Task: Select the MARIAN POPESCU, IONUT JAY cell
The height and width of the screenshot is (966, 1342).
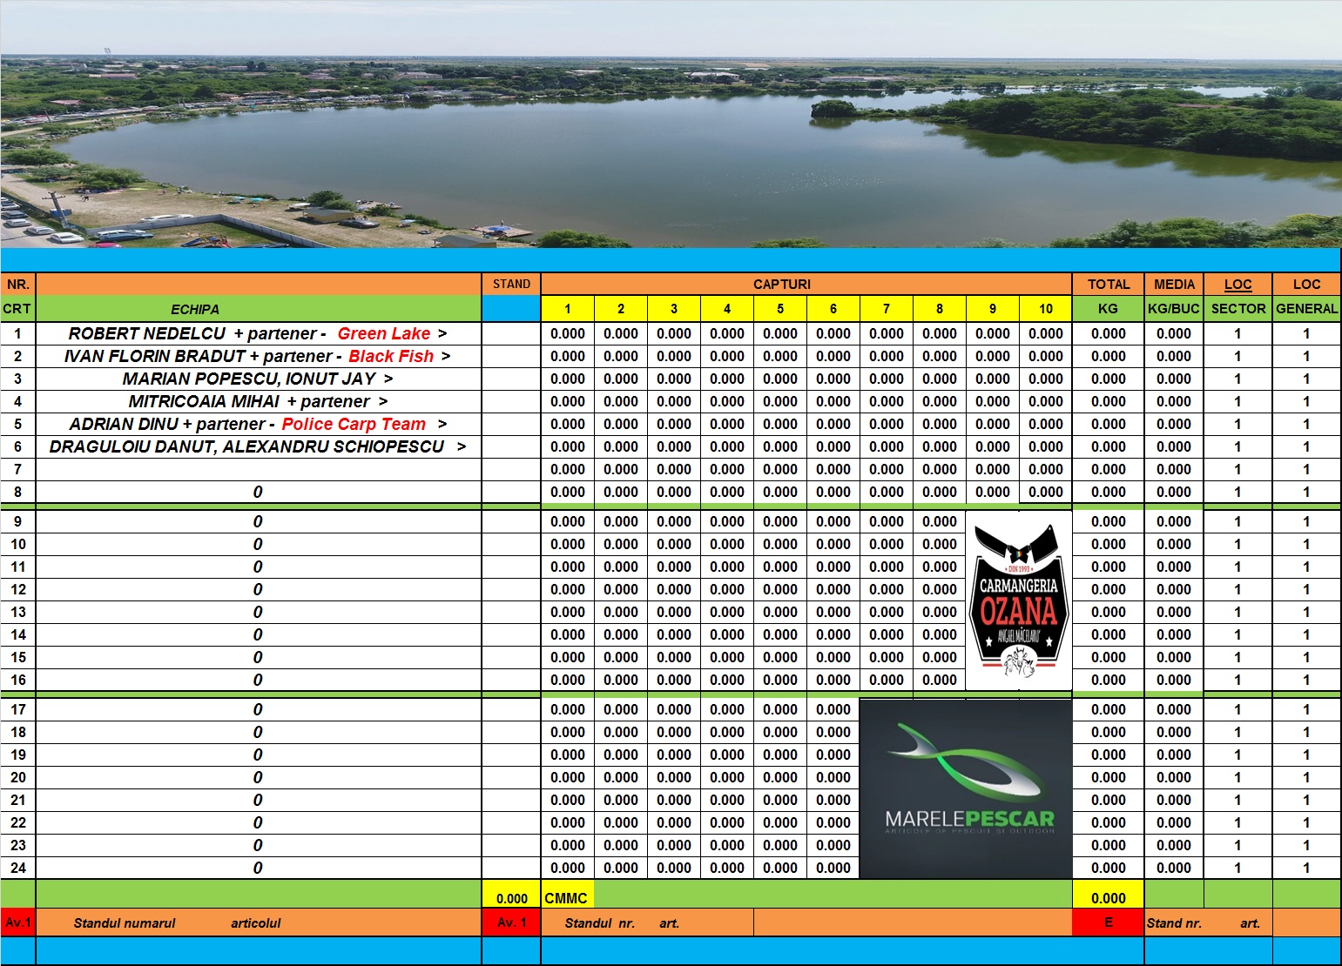Action: click(x=259, y=379)
